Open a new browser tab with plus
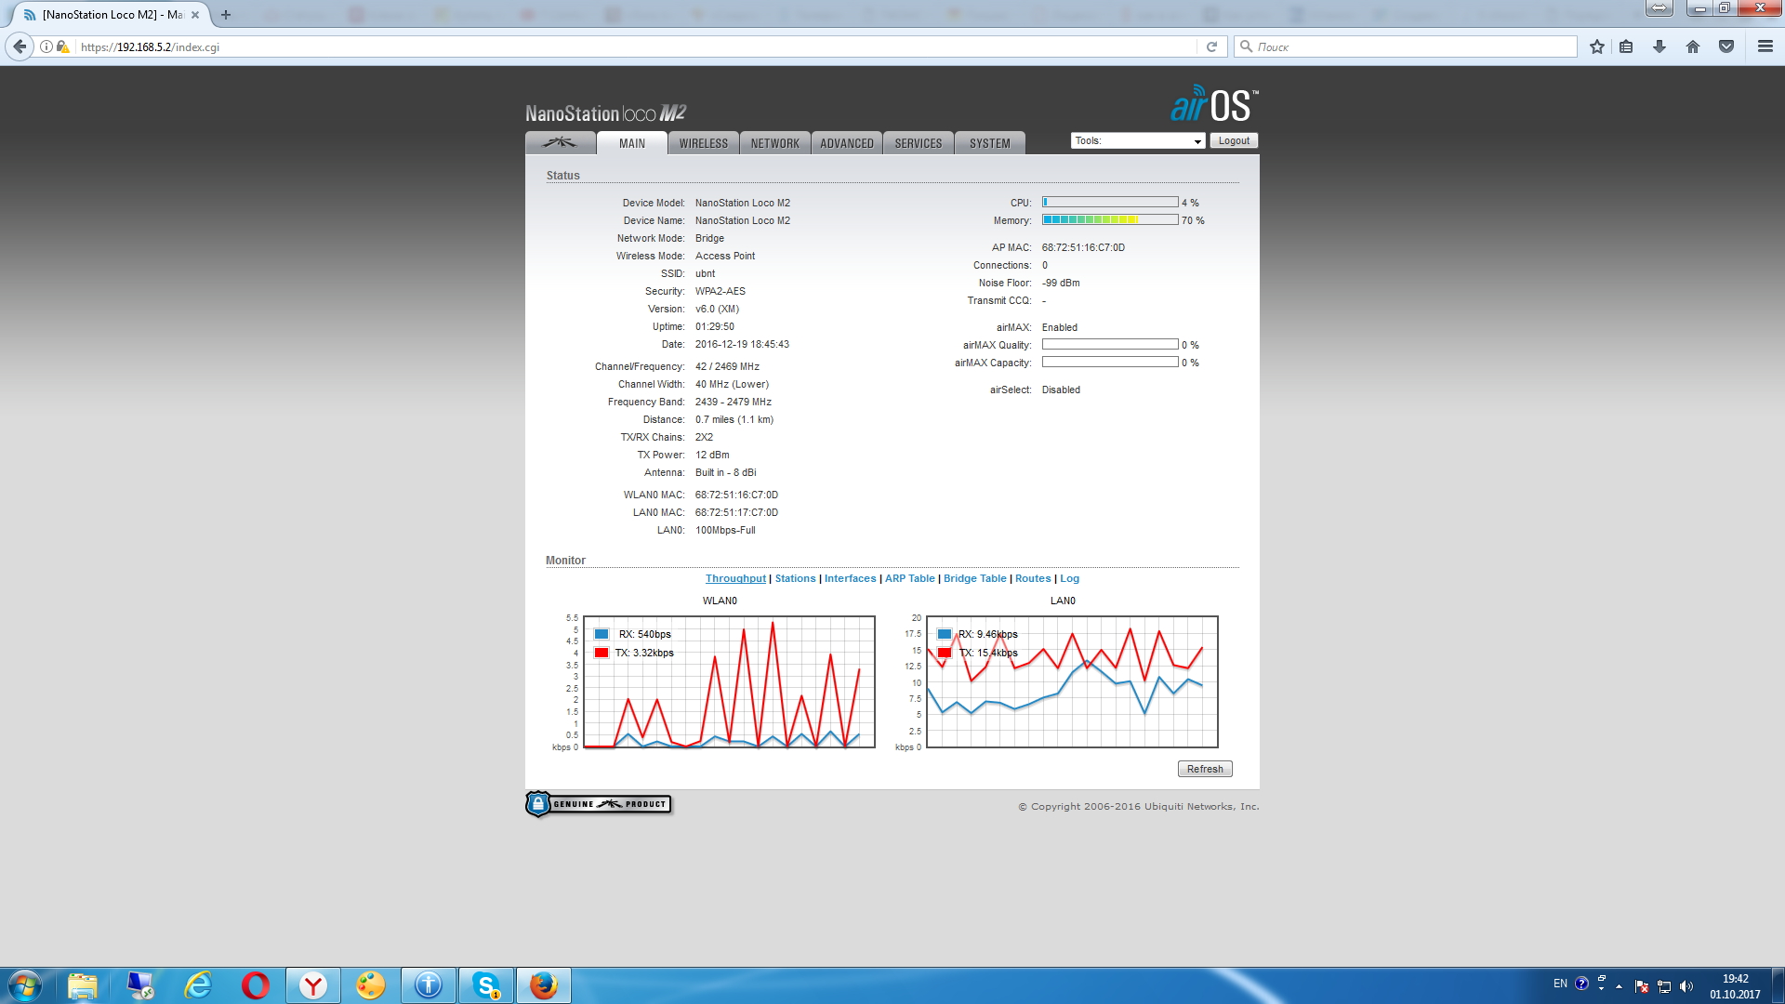 tap(226, 15)
